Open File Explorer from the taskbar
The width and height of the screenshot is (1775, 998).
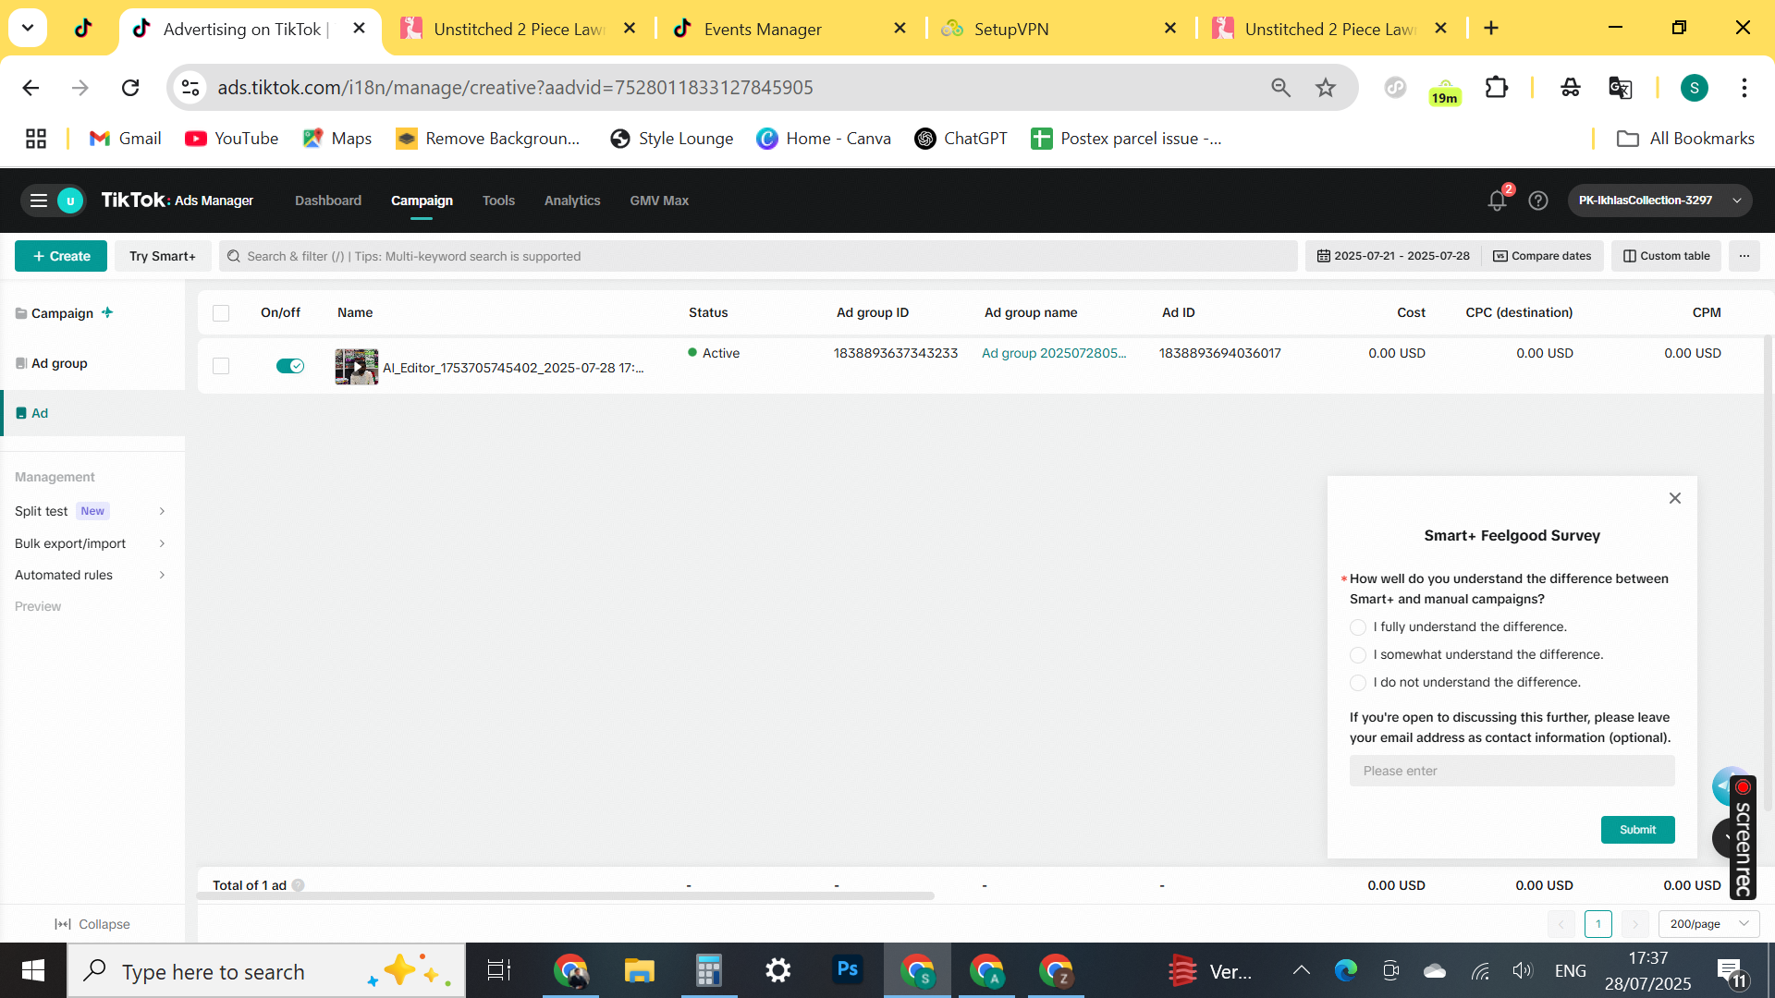639,970
